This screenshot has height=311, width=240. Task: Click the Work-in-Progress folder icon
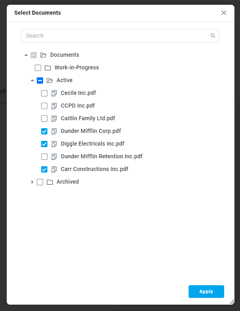pyautogui.click(x=48, y=68)
